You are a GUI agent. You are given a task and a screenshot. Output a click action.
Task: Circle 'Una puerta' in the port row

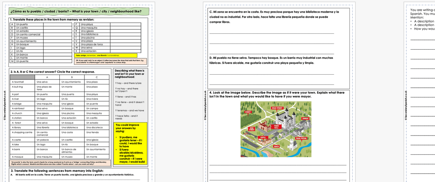pos(67,94)
